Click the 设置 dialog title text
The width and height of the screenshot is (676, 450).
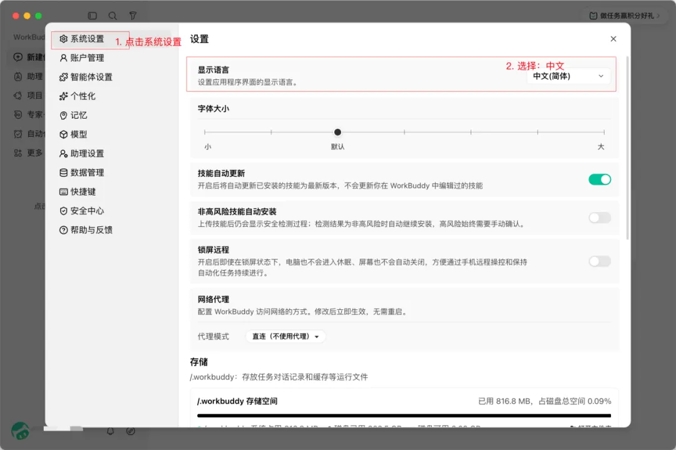(199, 39)
